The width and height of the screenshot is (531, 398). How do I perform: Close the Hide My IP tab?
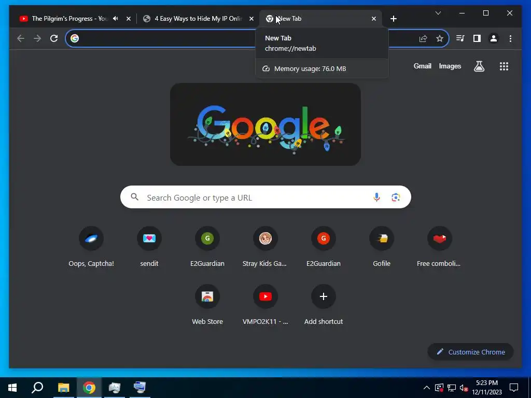pos(251,19)
